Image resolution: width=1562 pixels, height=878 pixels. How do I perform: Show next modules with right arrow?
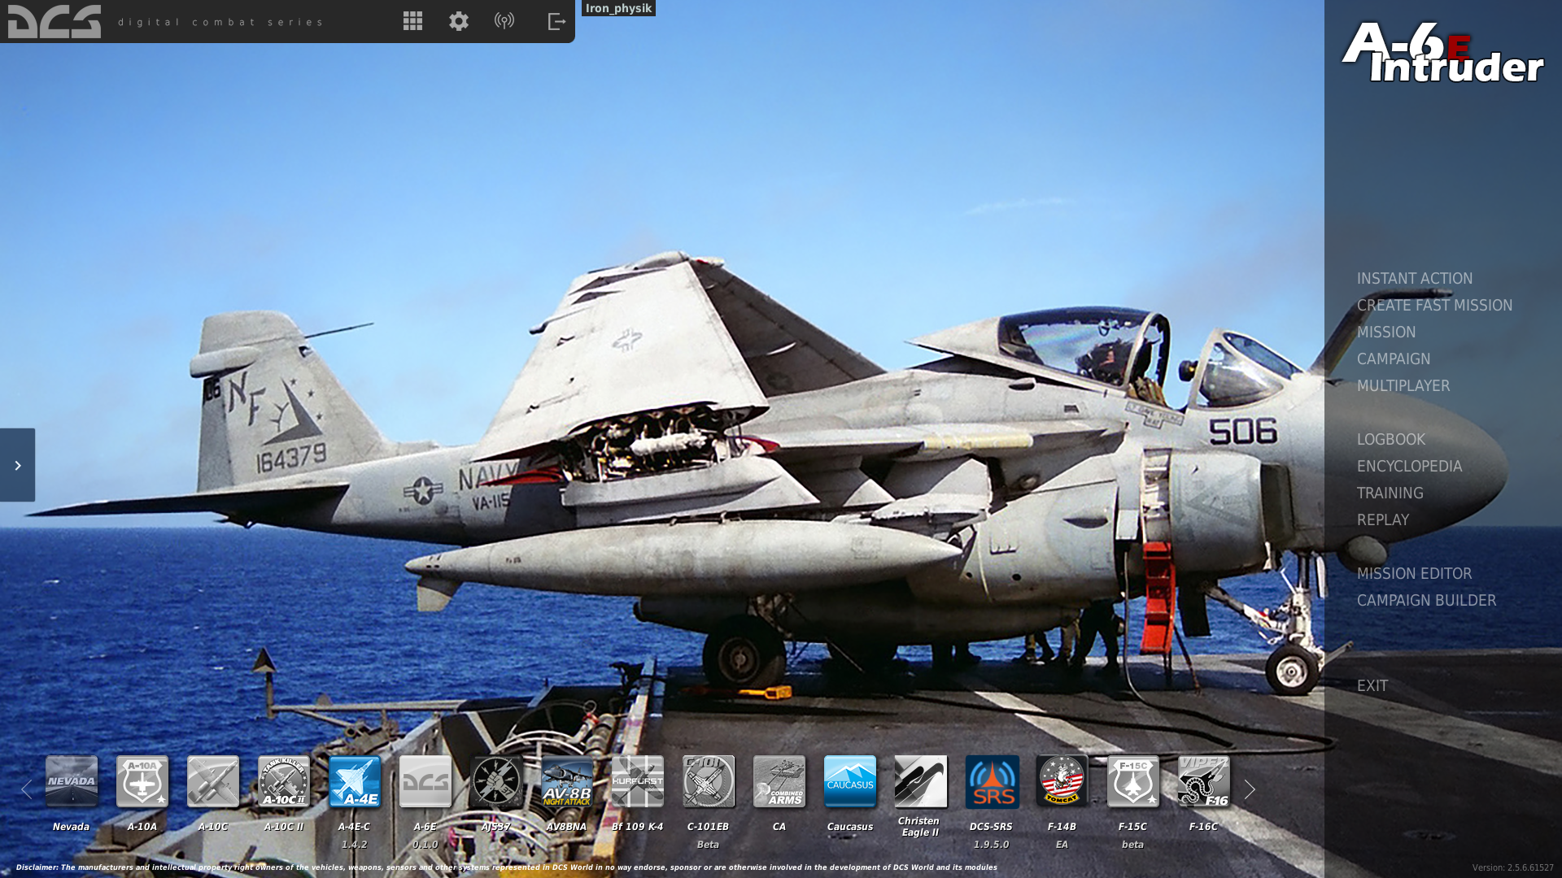[x=1250, y=789]
